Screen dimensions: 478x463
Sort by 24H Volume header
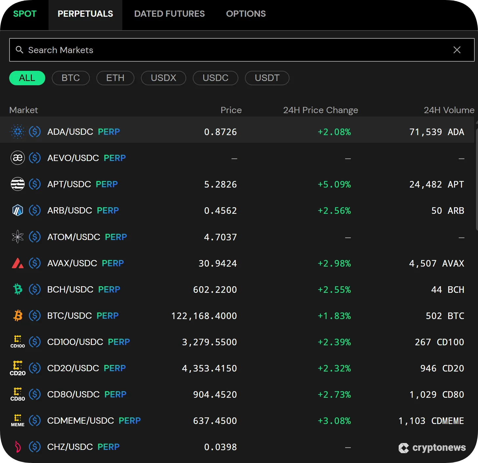tap(449, 110)
